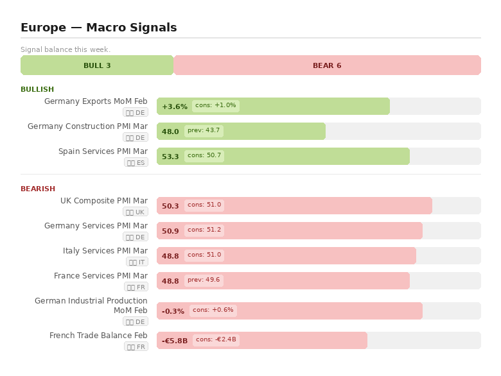The height and width of the screenshot is (376, 501).
Task: Click the UK flag tag under UK Composite PMI
Action: [x=136, y=212]
